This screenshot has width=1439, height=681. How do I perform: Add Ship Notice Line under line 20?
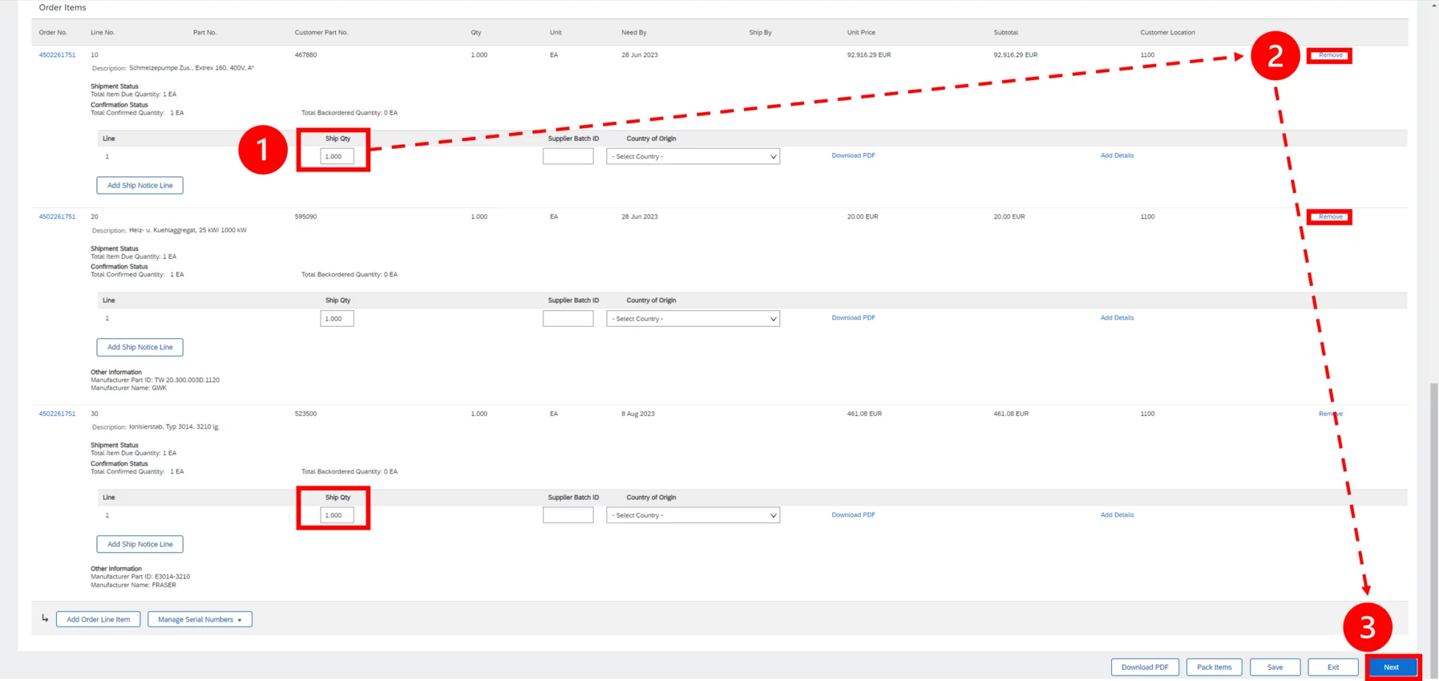tap(140, 348)
